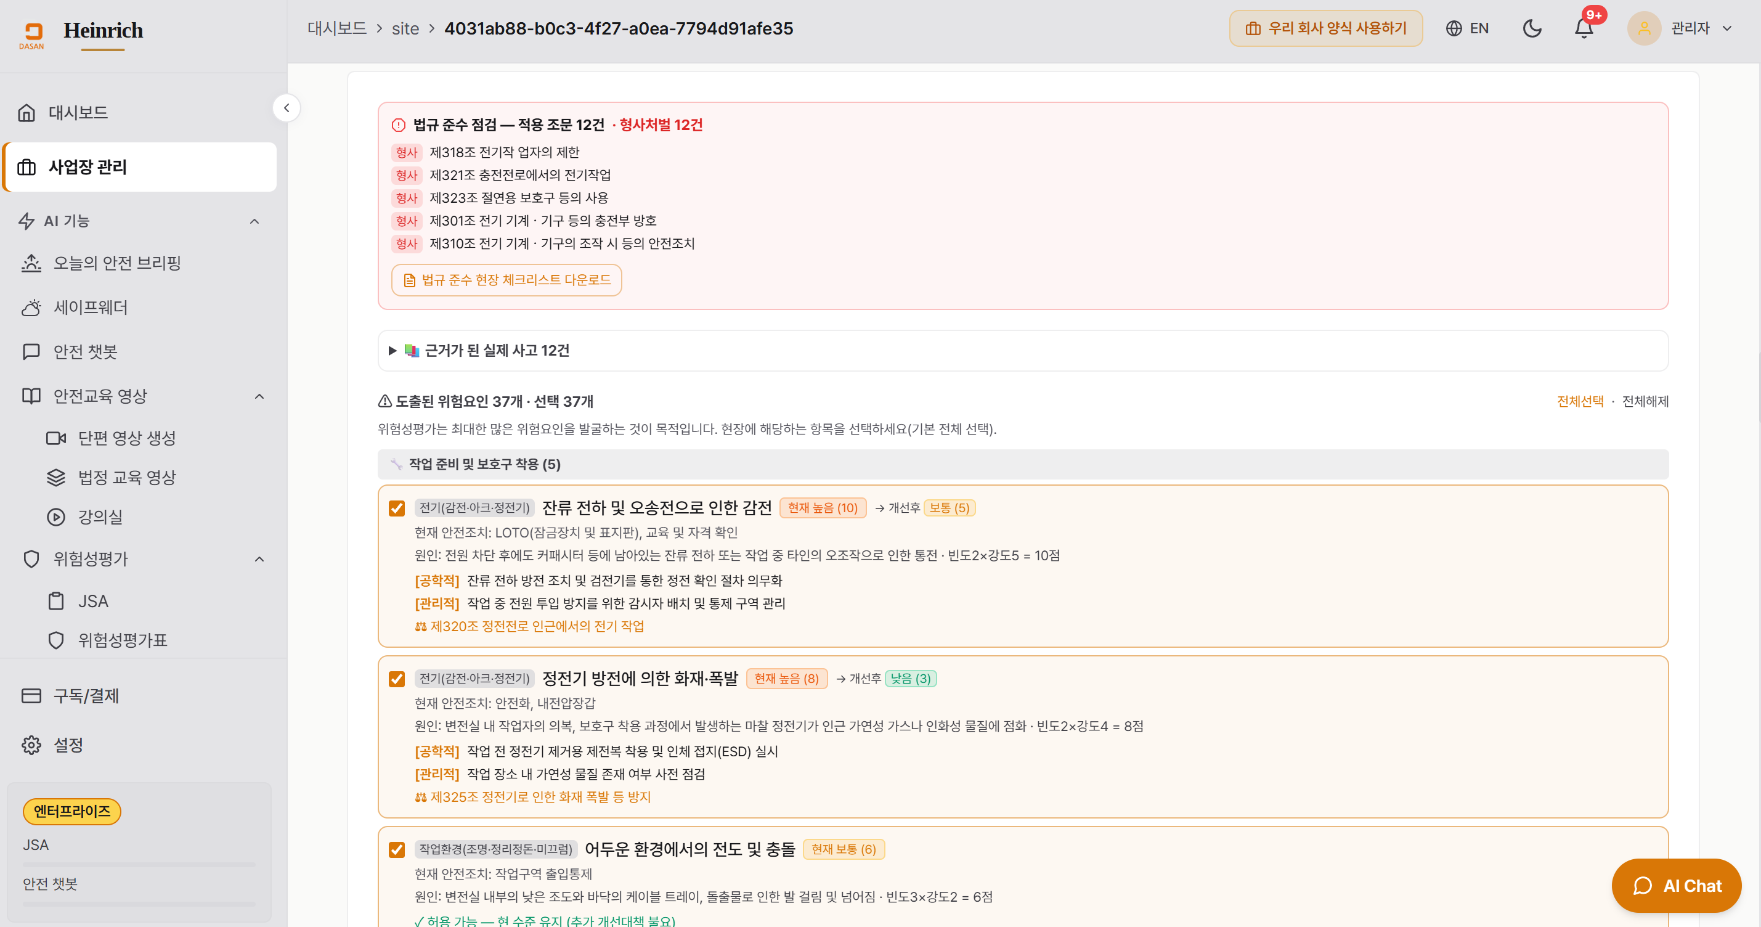1761x927 pixels.
Task: Click the 현재 높음 (10) risk badge
Action: [x=823, y=508]
